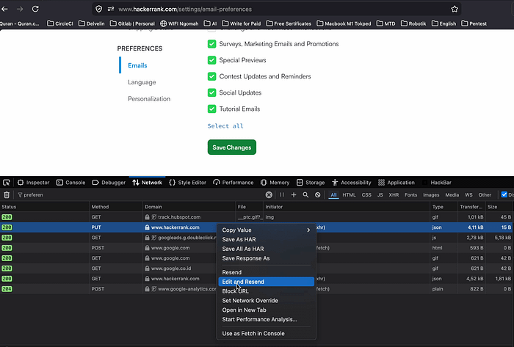Click the plus icon to create new request

[294, 195]
